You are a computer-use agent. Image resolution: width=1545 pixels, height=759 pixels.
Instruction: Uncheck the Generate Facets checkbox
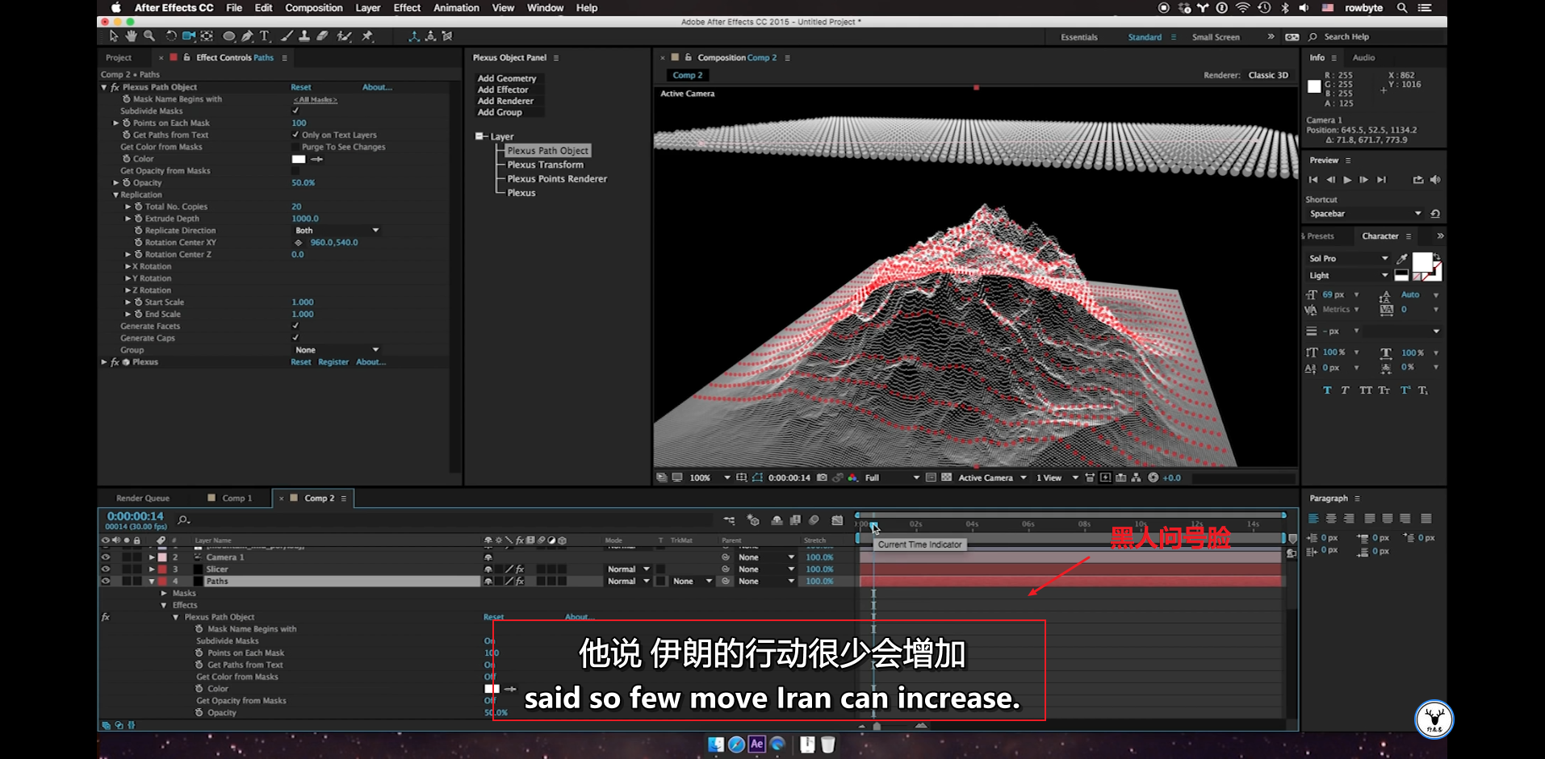(x=295, y=326)
